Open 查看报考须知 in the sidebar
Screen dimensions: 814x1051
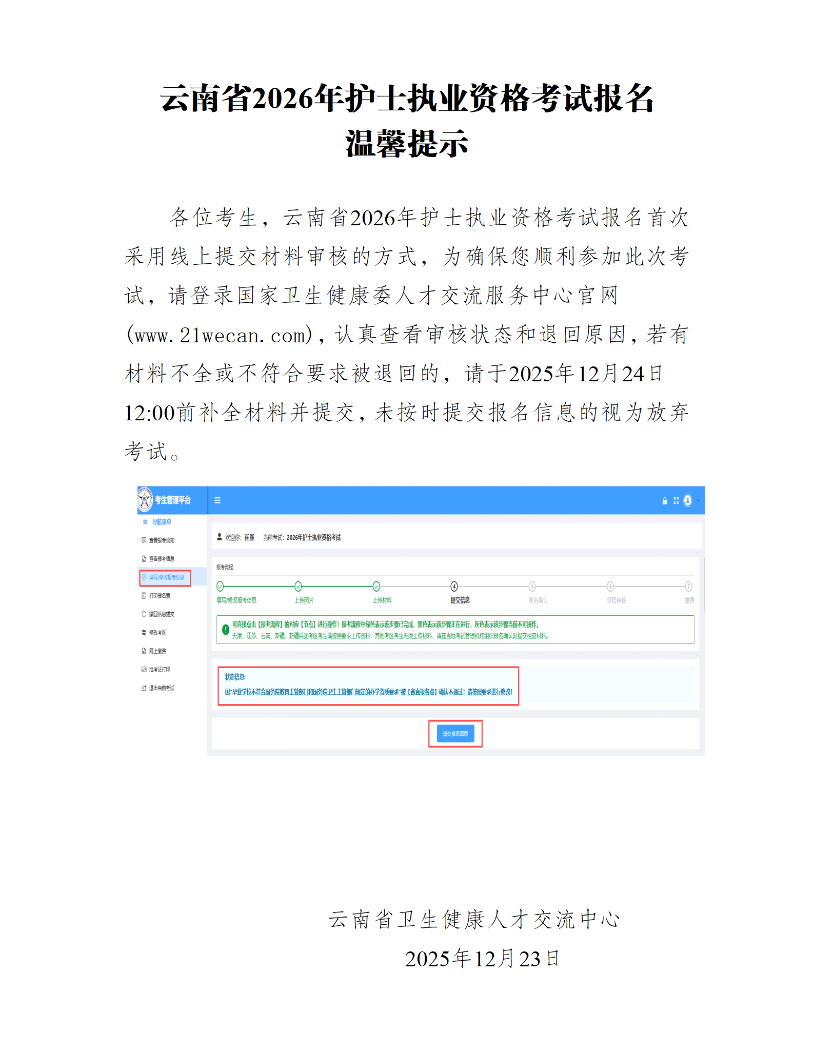click(162, 540)
